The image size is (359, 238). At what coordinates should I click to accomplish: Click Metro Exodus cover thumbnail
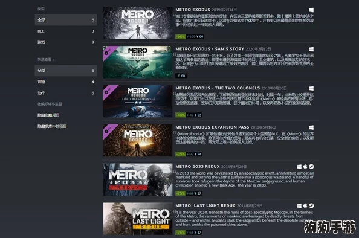(x=138, y=23)
